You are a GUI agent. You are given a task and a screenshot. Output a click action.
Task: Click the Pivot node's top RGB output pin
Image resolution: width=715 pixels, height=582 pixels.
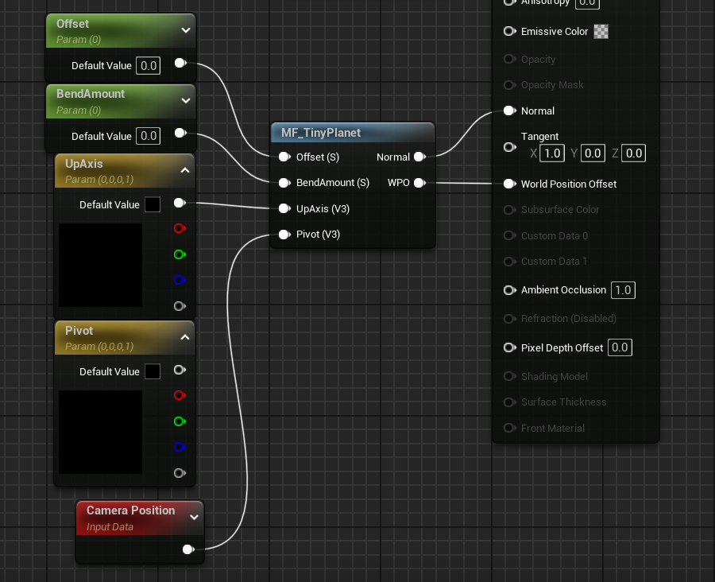[x=180, y=370]
